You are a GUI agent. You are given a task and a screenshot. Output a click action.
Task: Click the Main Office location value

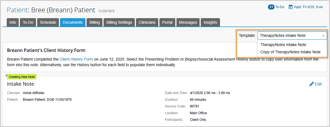(198, 113)
